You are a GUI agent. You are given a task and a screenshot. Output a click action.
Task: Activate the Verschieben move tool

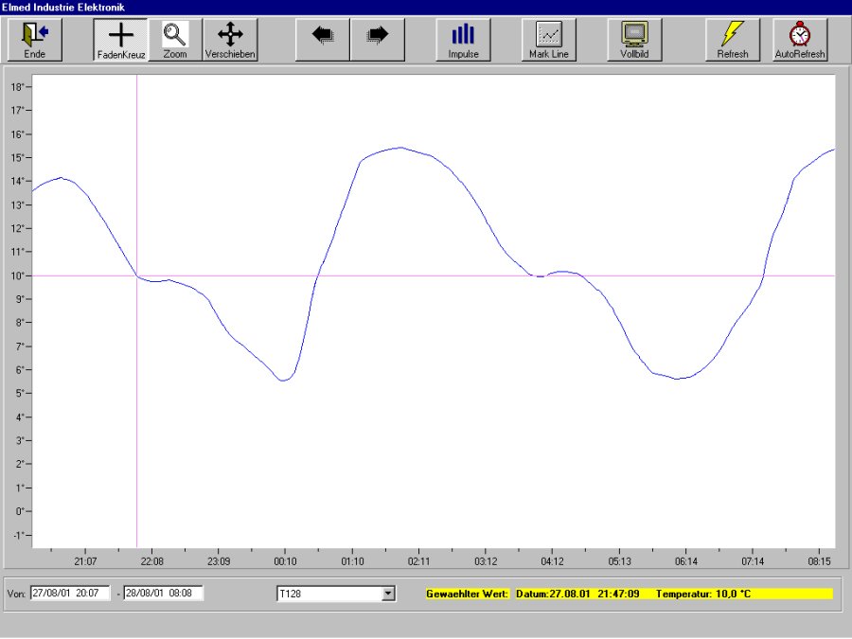click(x=230, y=40)
